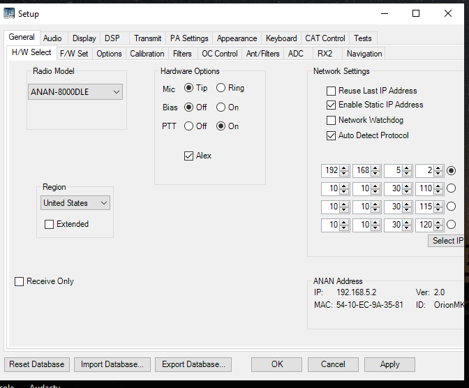This screenshot has width=469, height=388.
Task: Select PTT Off radio button
Action: point(188,126)
